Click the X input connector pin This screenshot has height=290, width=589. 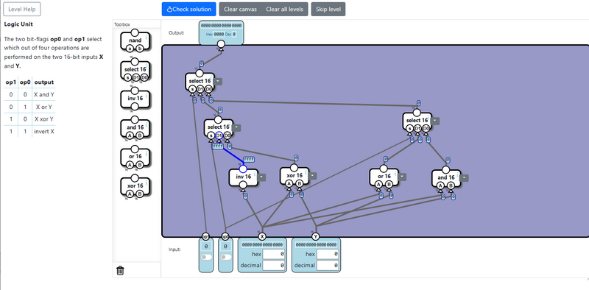coord(262,236)
